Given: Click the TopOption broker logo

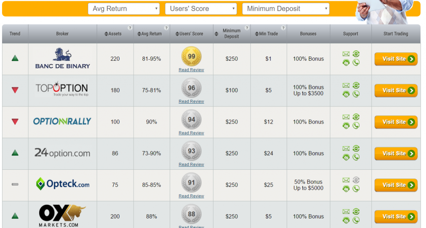Looking at the screenshot, I should tap(62, 89).
